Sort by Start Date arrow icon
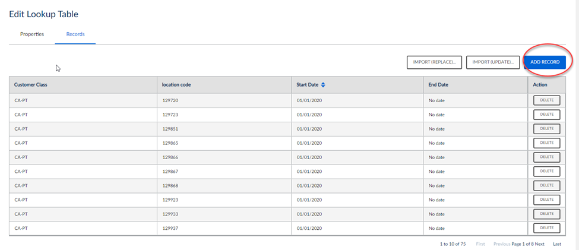The image size is (579, 250). [323, 85]
